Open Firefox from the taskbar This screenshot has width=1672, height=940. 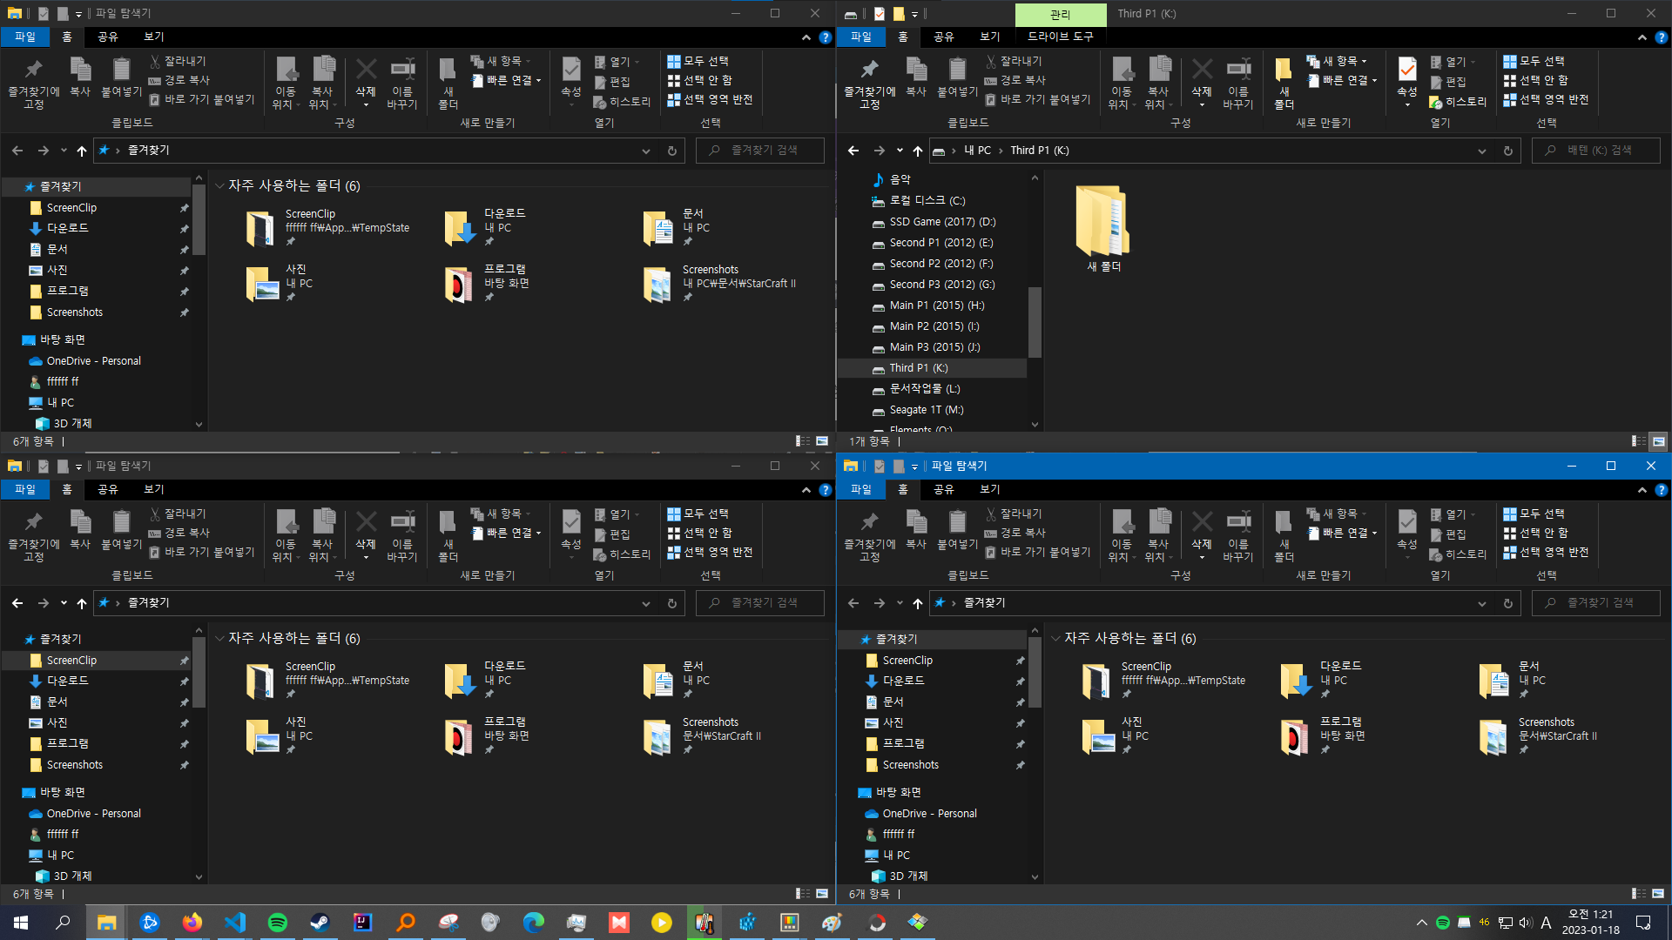coord(192,923)
